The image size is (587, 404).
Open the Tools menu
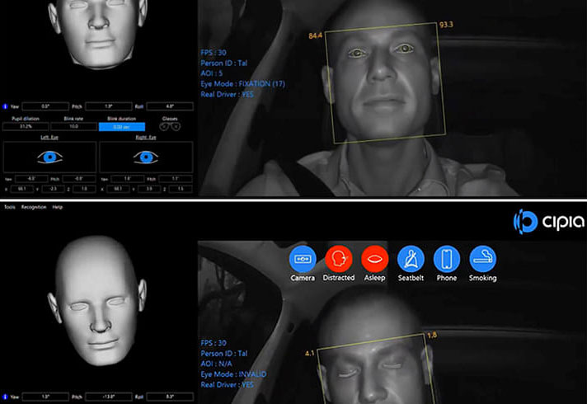(x=9, y=207)
